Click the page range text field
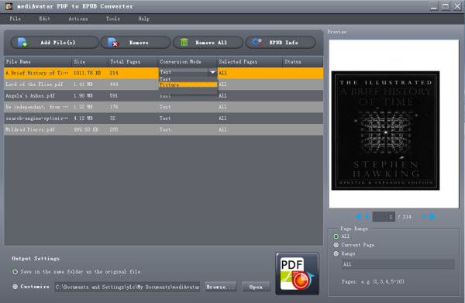The width and height of the screenshot is (465, 303). (x=398, y=264)
